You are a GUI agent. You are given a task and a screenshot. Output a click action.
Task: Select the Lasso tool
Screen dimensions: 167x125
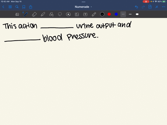point(60,14)
